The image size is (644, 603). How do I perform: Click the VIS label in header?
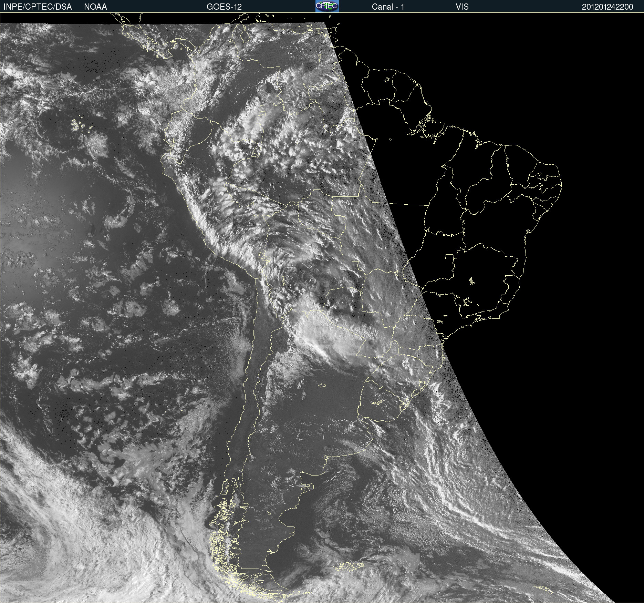point(462,7)
